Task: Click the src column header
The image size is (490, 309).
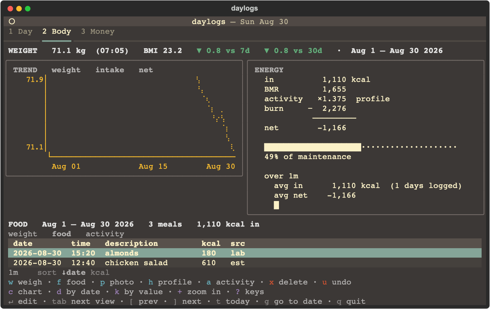Action: pos(238,243)
